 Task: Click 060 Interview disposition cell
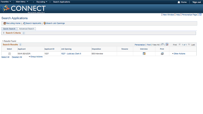[x=97, y=54]
